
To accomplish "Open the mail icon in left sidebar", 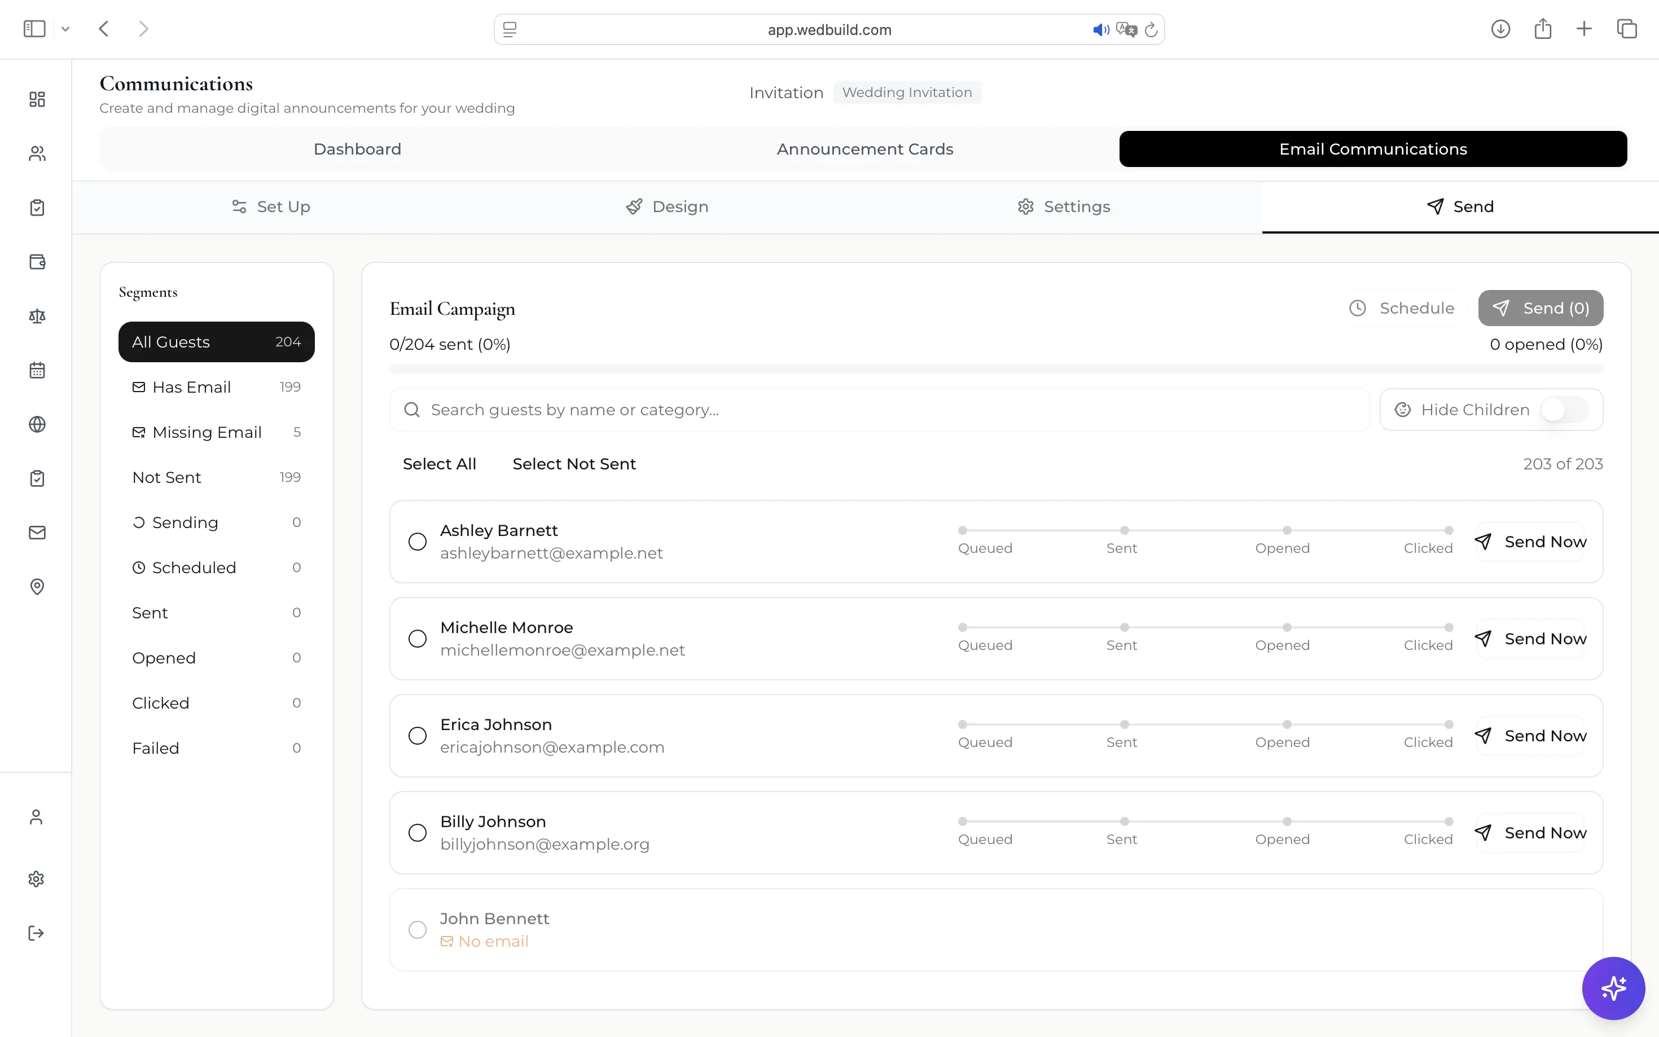I will [37, 532].
